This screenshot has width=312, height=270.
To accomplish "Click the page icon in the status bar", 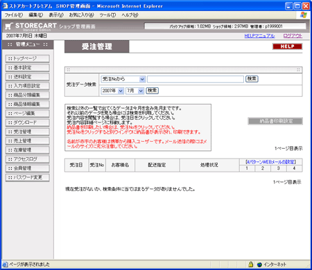I will (5, 264).
